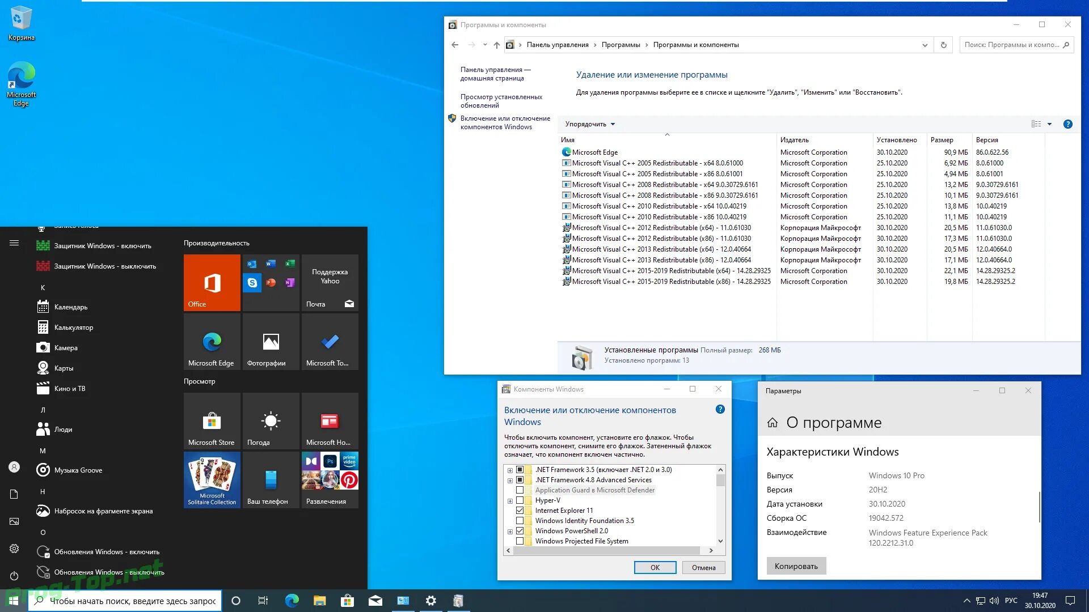
Task: Click Калькулятор in Start menu list
Action: [73, 326]
